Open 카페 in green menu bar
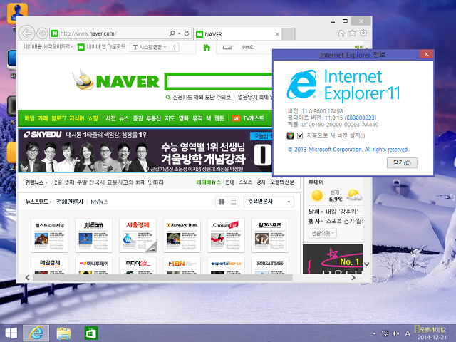Image resolution: width=456 pixels, height=342 pixels. coord(43,118)
